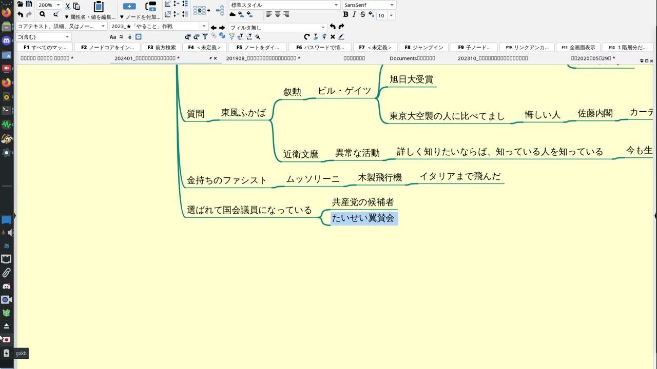657x369 pixels.
Task: Expand 属性名・値を編集 dropdown
Action: [x=90, y=17]
